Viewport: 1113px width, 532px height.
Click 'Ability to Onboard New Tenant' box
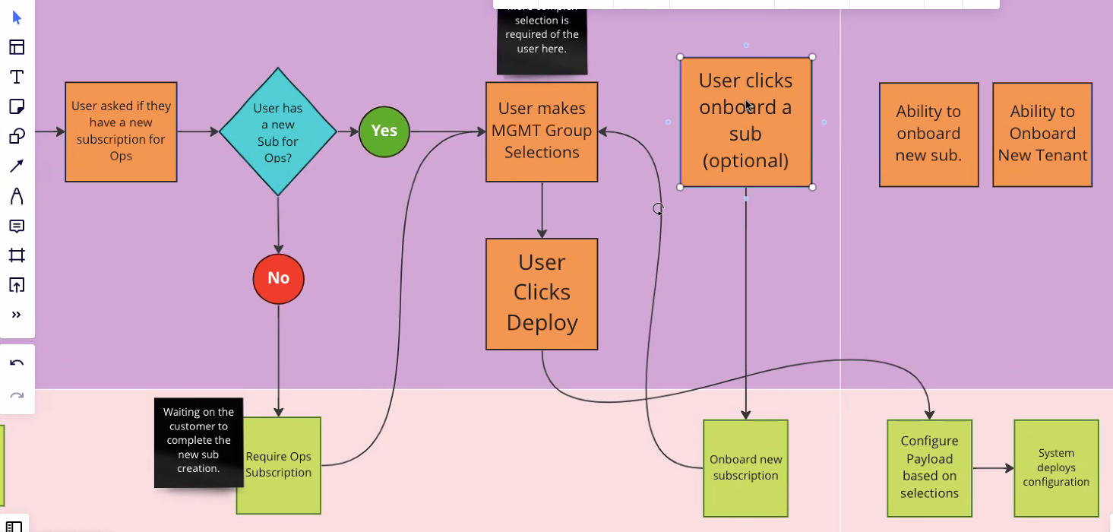coord(1042,135)
